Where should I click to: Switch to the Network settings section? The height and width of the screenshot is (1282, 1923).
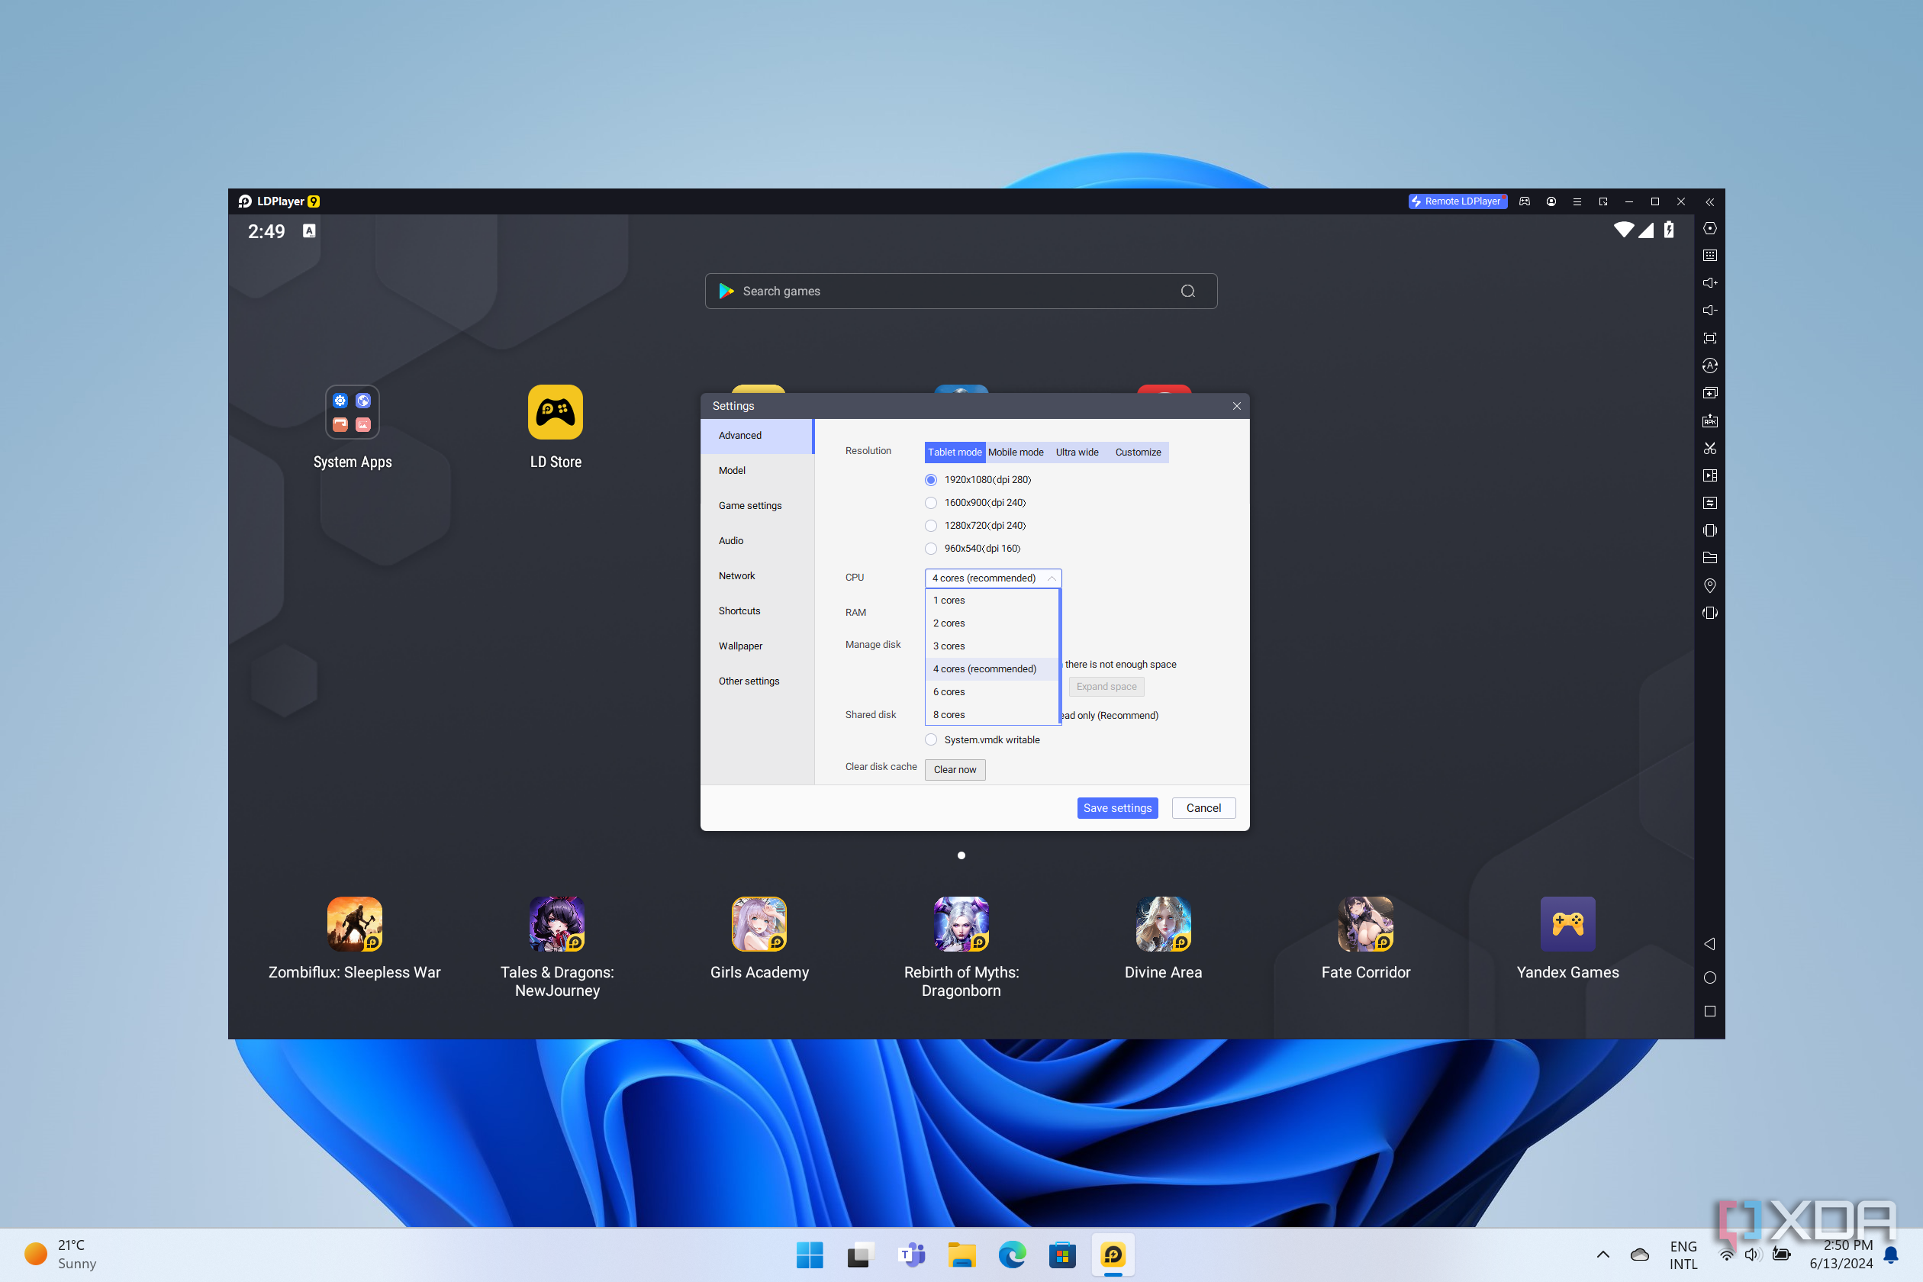click(x=736, y=575)
